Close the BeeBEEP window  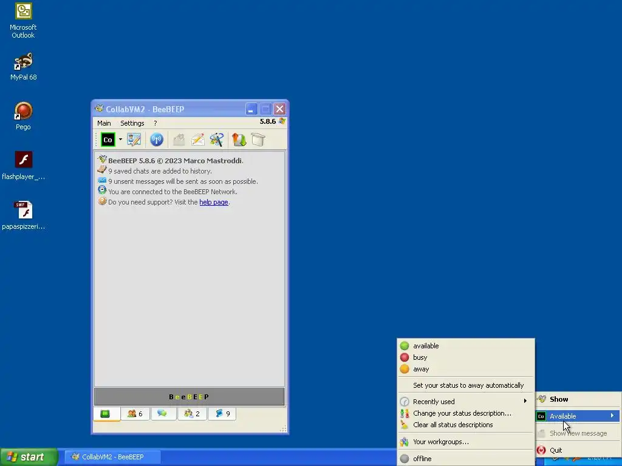279,109
